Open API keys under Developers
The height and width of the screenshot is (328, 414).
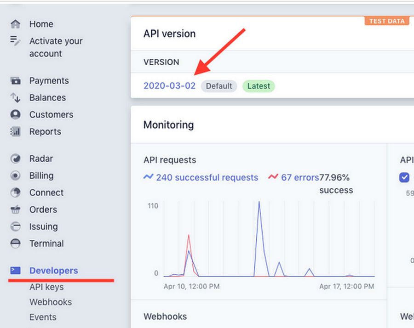pos(46,287)
